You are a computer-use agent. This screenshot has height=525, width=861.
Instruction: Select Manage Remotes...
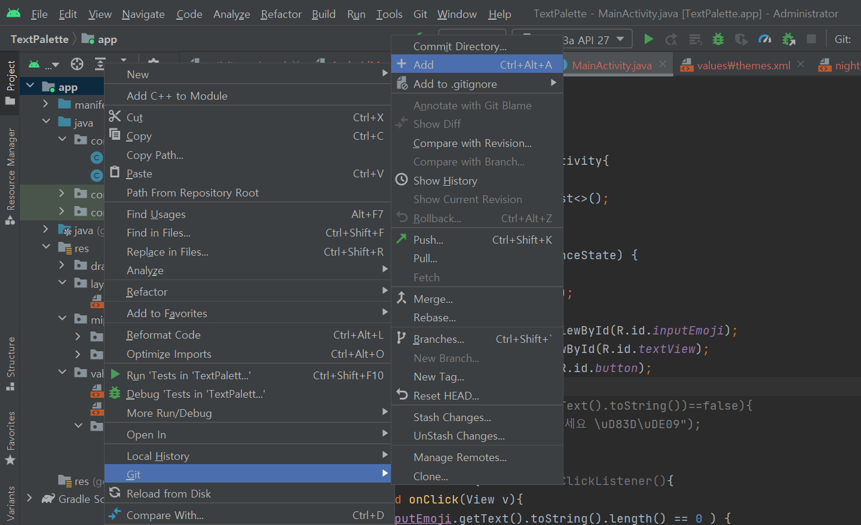pyautogui.click(x=477, y=457)
